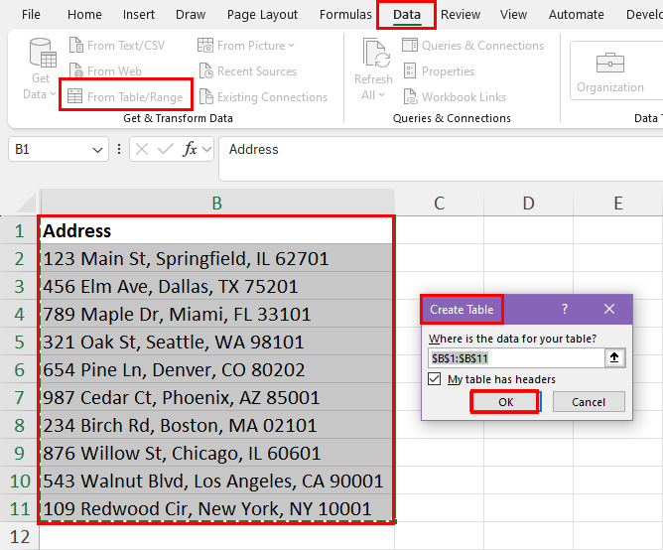The width and height of the screenshot is (663, 550).
Task: Select column D header
Action: [529, 203]
